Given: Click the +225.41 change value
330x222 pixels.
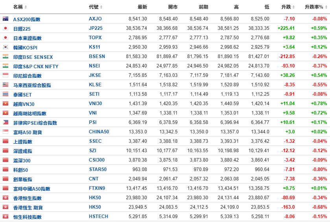Looking at the screenshot, I should [286, 28].
